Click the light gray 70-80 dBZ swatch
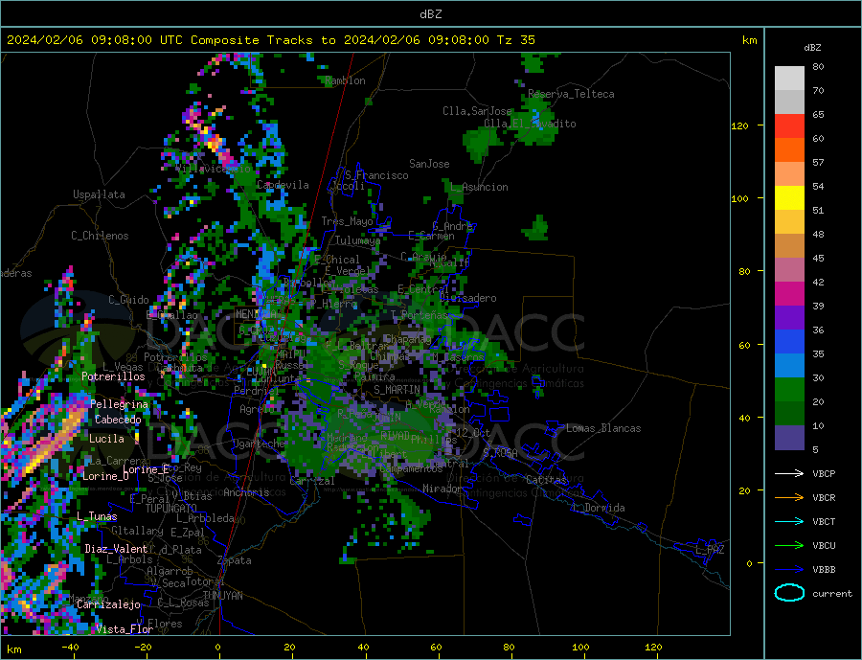The height and width of the screenshot is (660, 862). (789, 79)
